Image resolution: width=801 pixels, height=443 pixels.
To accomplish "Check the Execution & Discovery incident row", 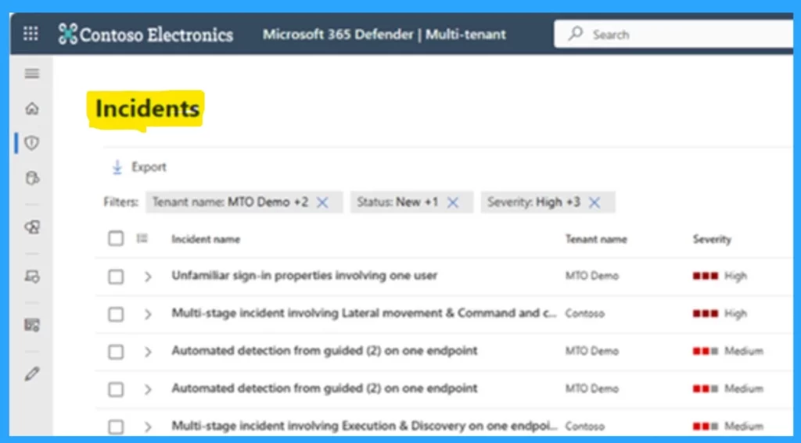I will pyautogui.click(x=116, y=427).
